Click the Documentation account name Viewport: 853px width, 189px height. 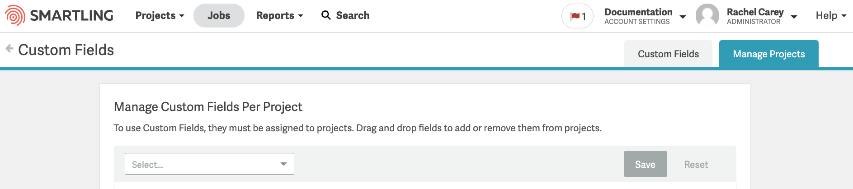638,12
